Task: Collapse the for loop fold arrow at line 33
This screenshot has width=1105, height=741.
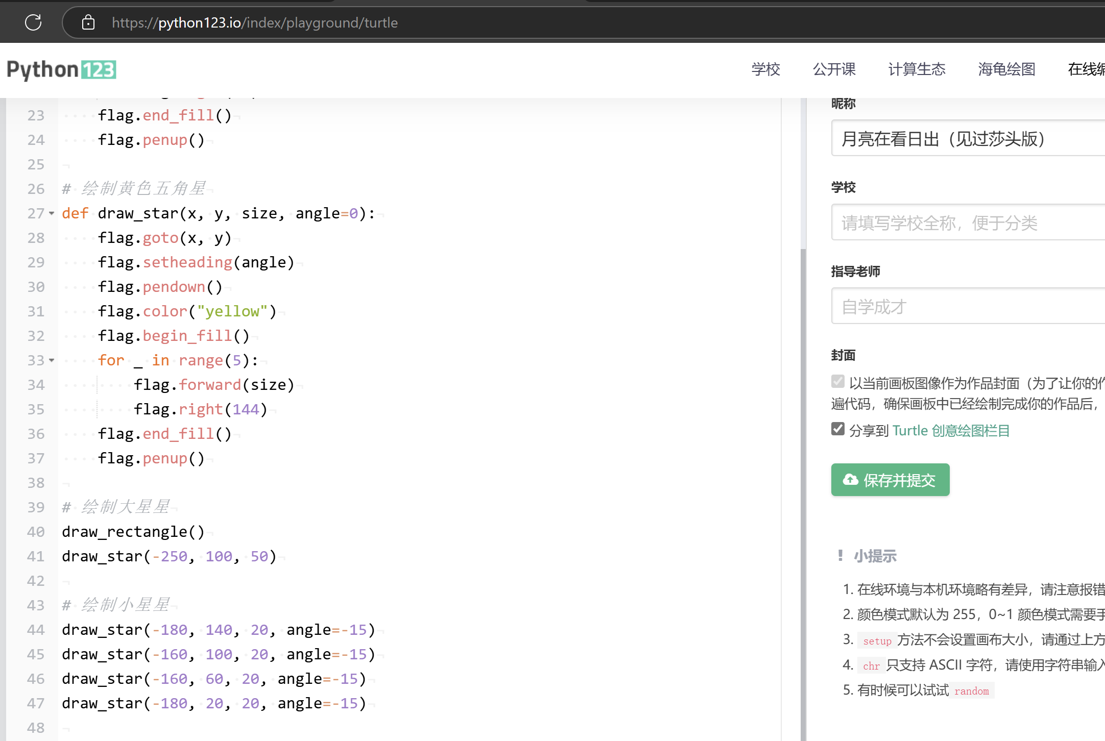Action: pos(52,360)
